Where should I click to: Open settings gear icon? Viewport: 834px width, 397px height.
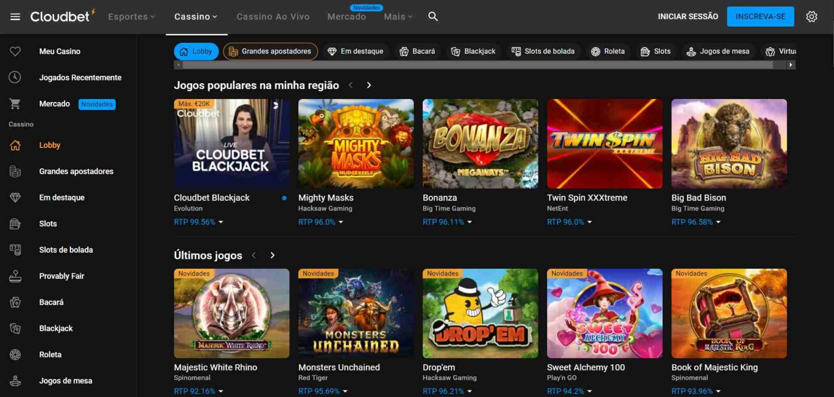812,17
